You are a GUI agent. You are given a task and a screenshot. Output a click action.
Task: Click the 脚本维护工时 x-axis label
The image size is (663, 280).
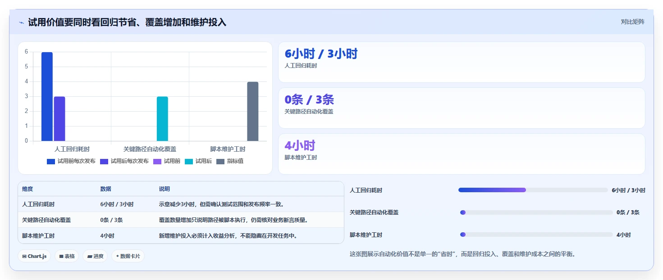pos(228,149)
